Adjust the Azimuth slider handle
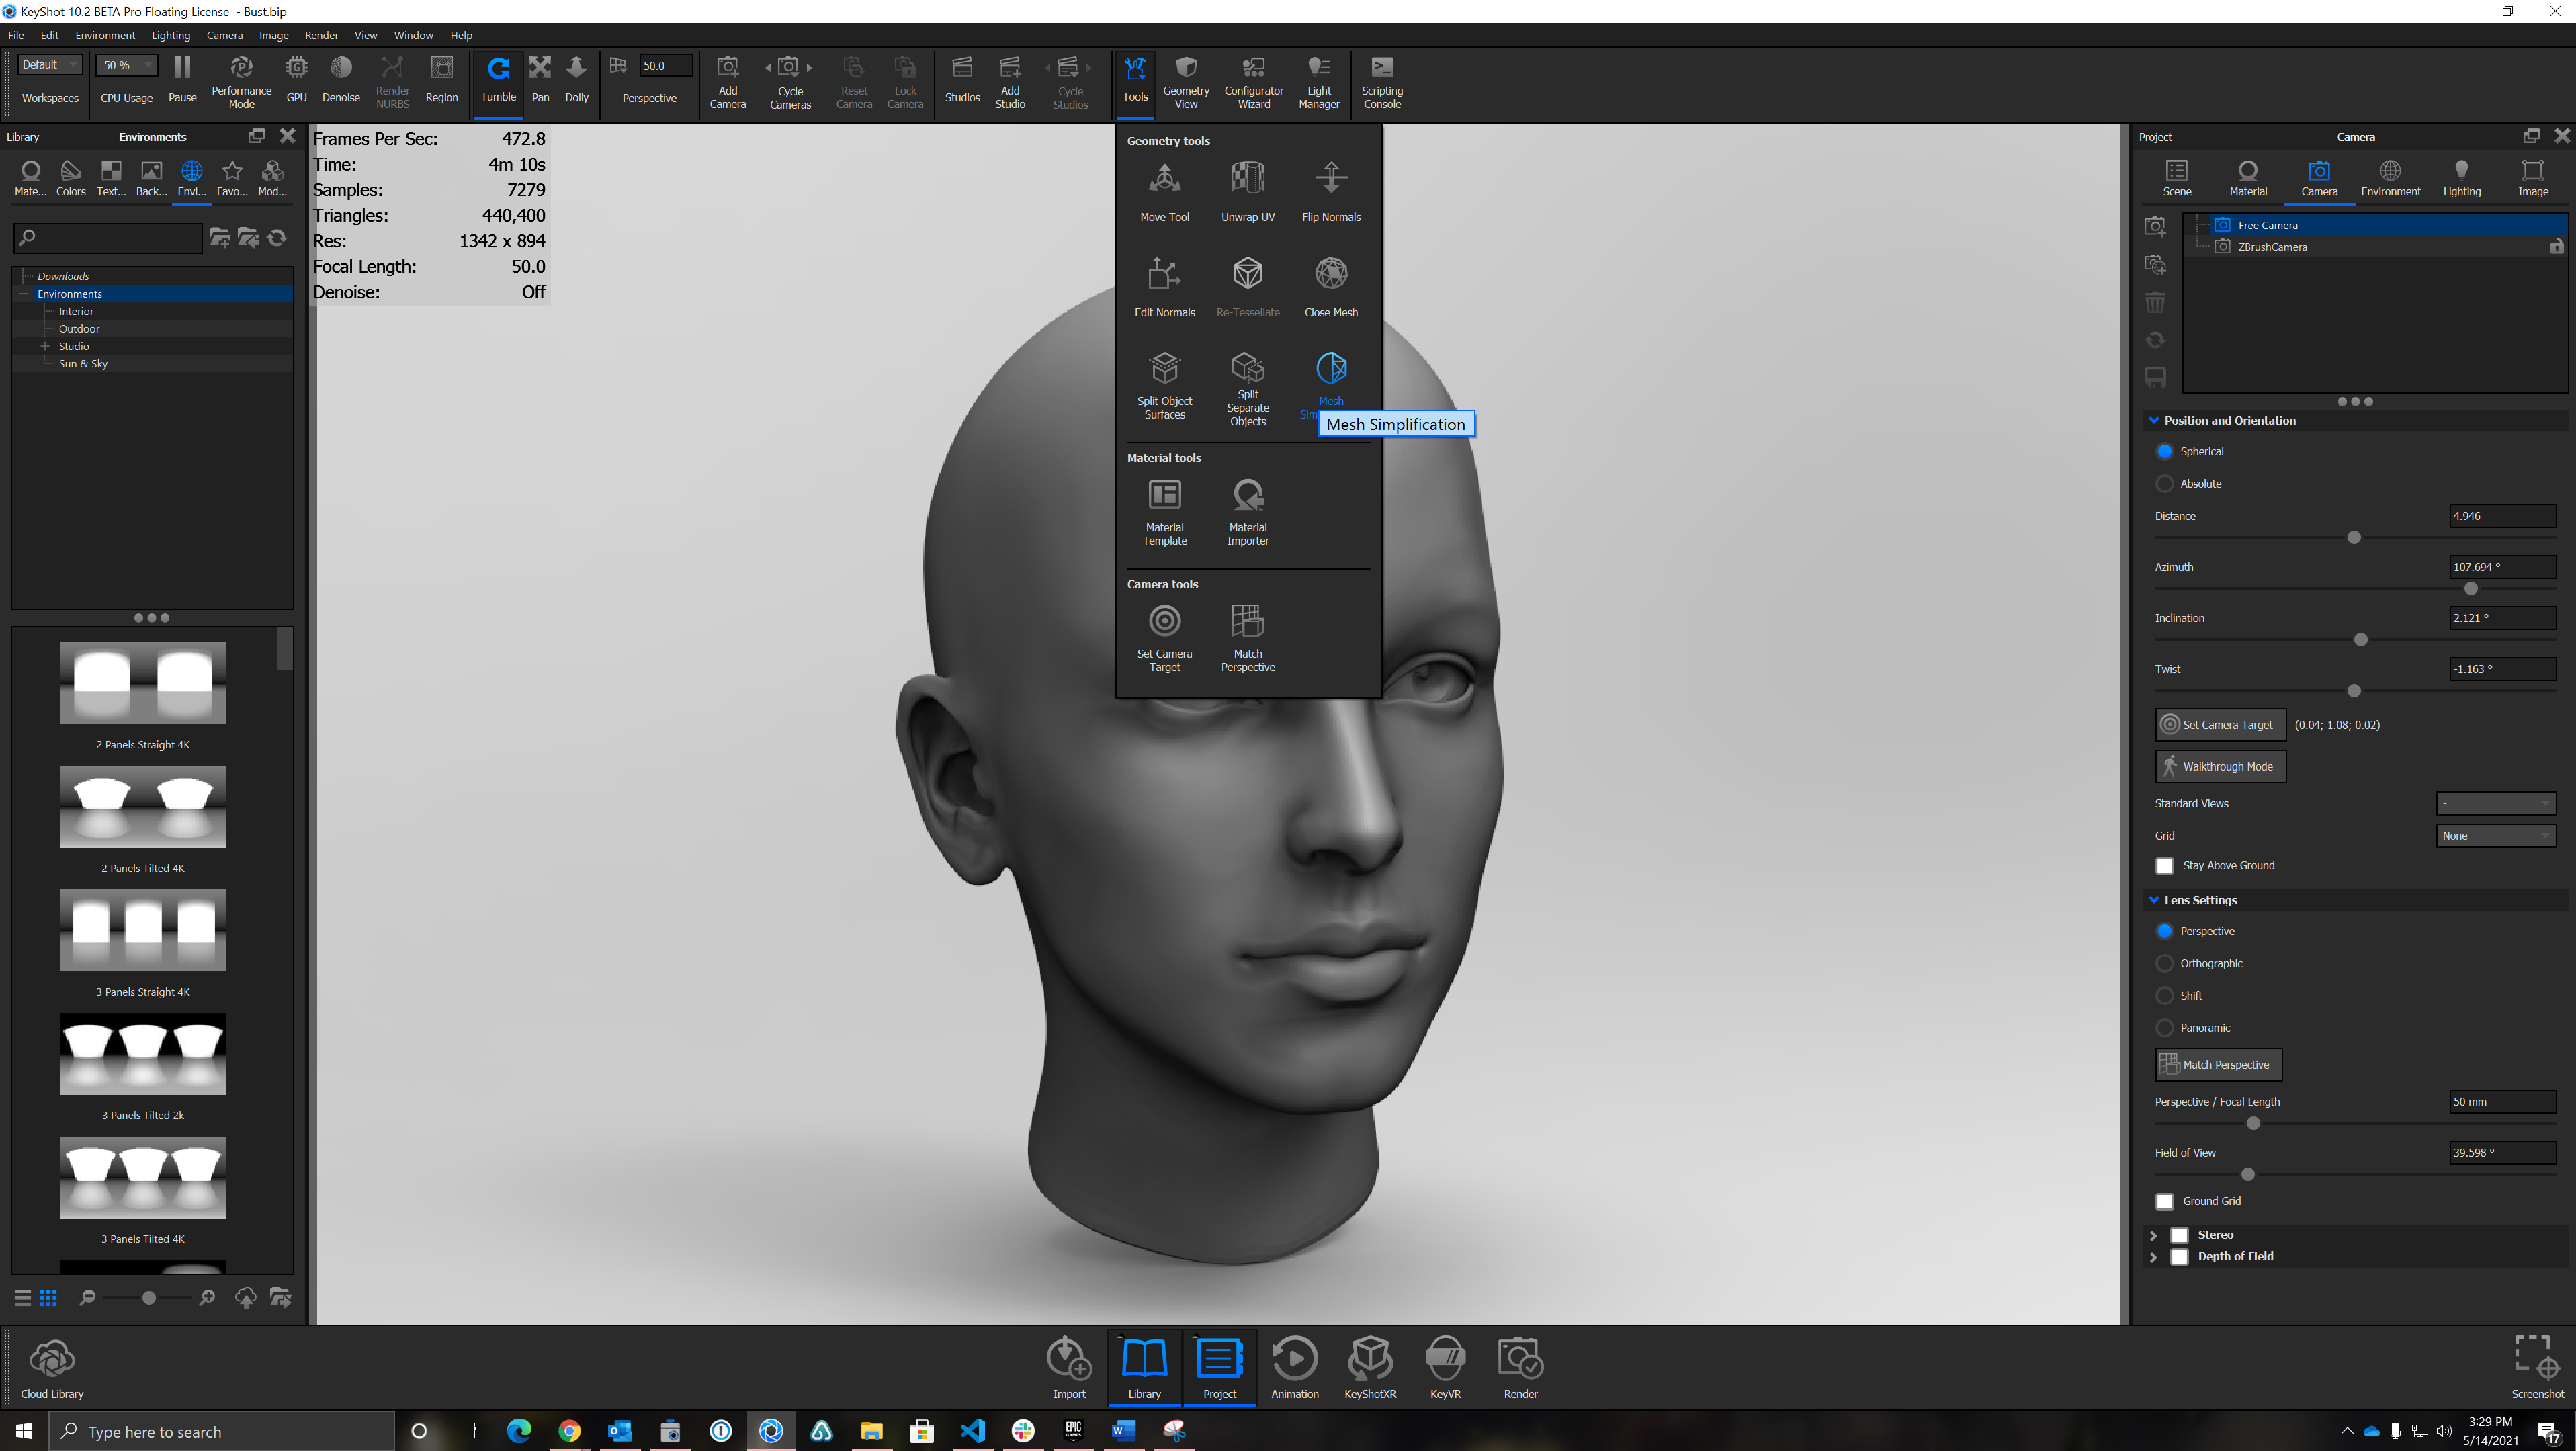Viewport: 2576px width, 1451px height. pyautogui.click(x=2471, y=589)
